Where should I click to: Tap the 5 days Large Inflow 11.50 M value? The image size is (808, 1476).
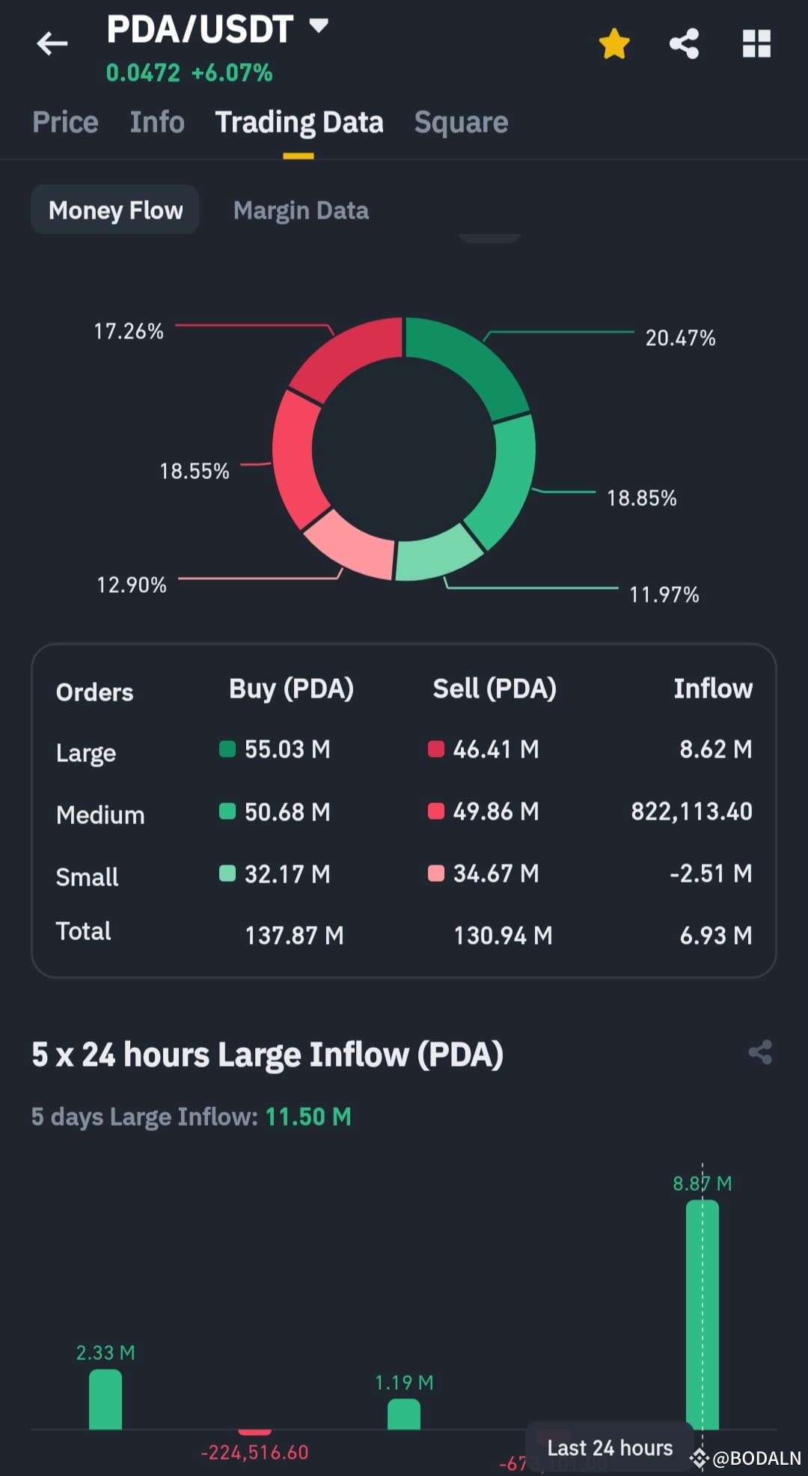(x=307, y=1117)
